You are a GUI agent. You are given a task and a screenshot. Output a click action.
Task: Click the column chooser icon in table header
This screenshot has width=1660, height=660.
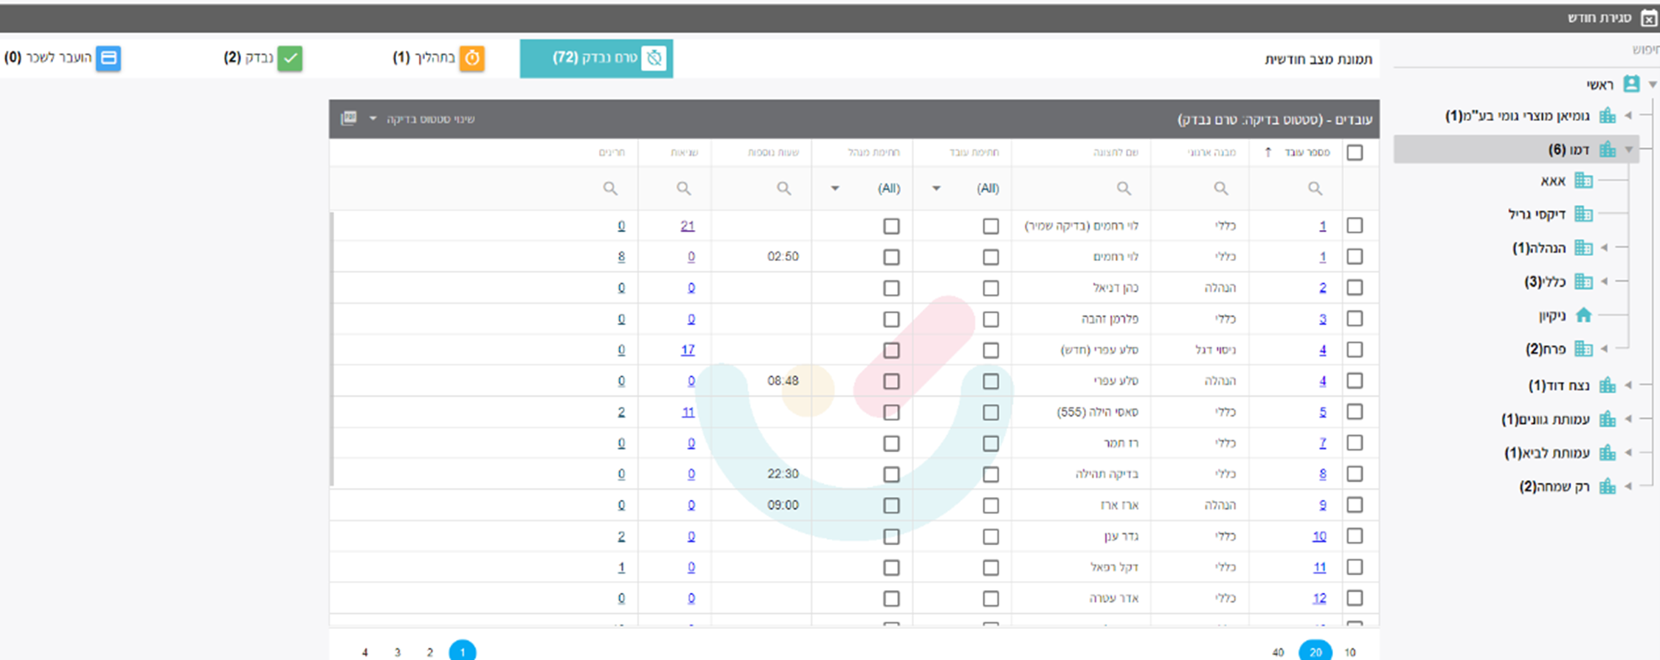pos(349,119)
